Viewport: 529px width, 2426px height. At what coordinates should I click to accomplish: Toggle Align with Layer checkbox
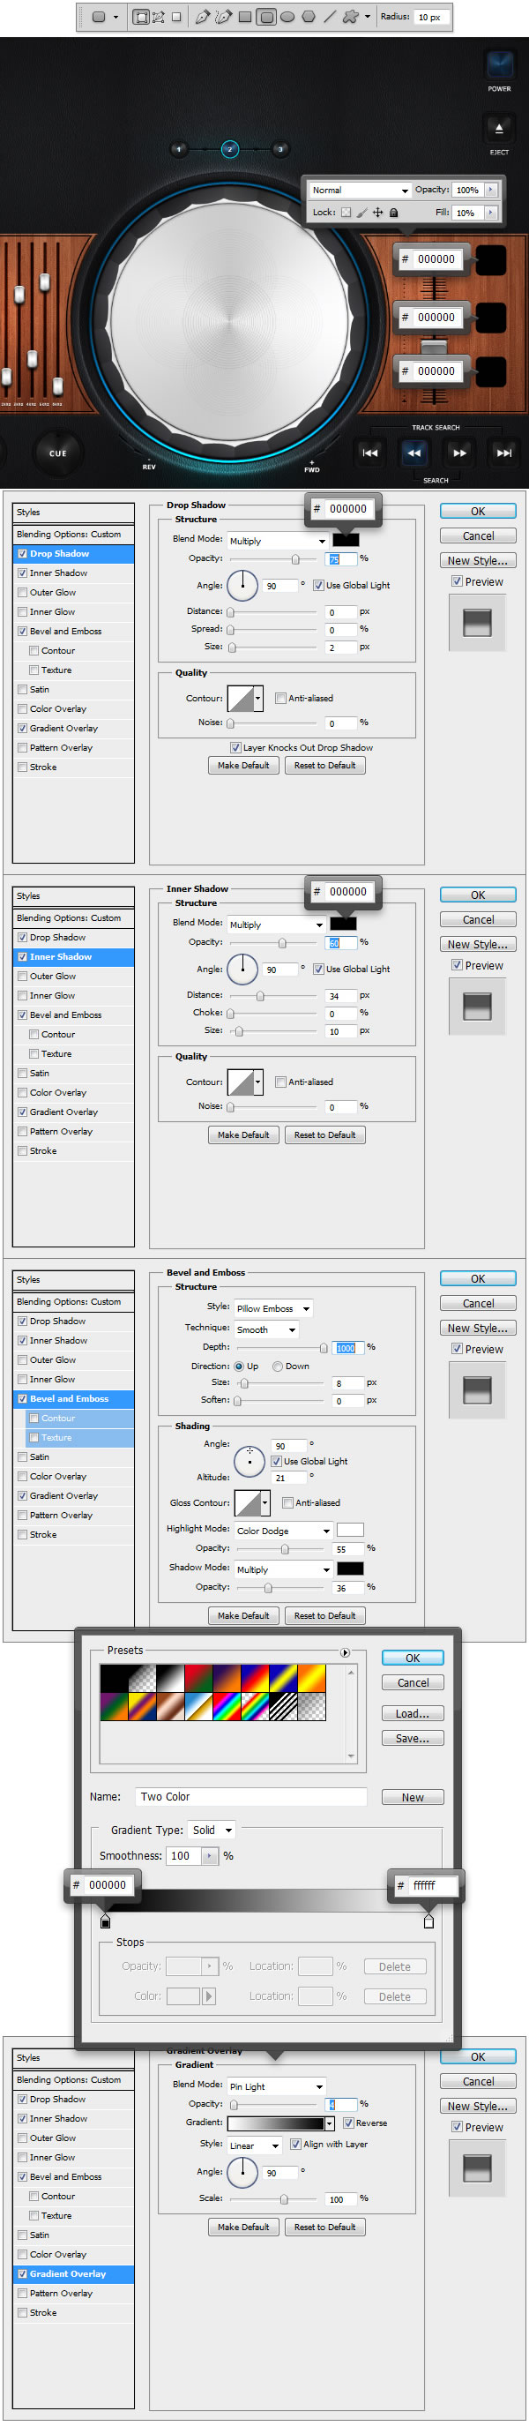click(295, 2145)
